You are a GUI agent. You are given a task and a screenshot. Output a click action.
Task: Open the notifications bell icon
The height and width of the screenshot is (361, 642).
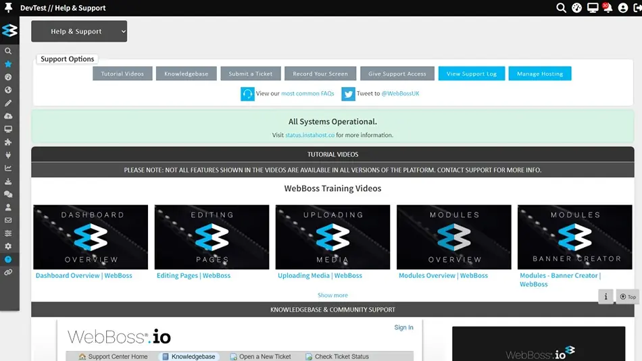click(x=608, y=8)
